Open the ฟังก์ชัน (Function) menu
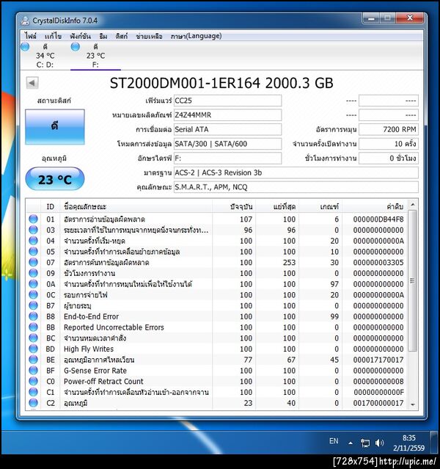The image size is (440, 469). [81, 36]
